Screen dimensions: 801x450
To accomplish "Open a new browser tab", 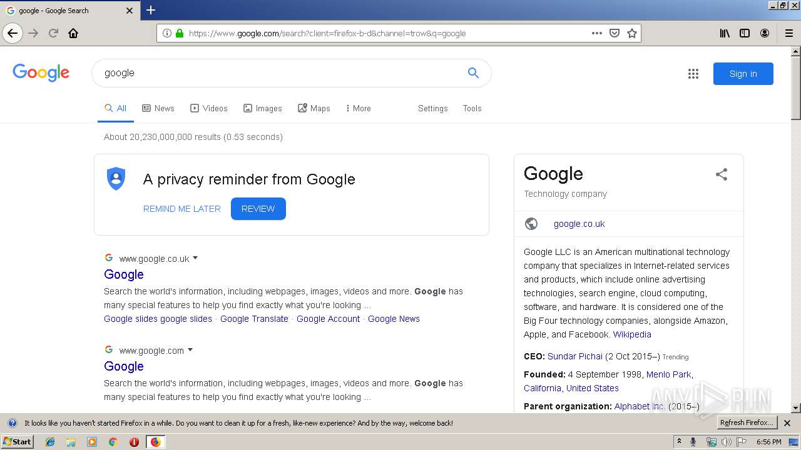I will pos(150,10).
